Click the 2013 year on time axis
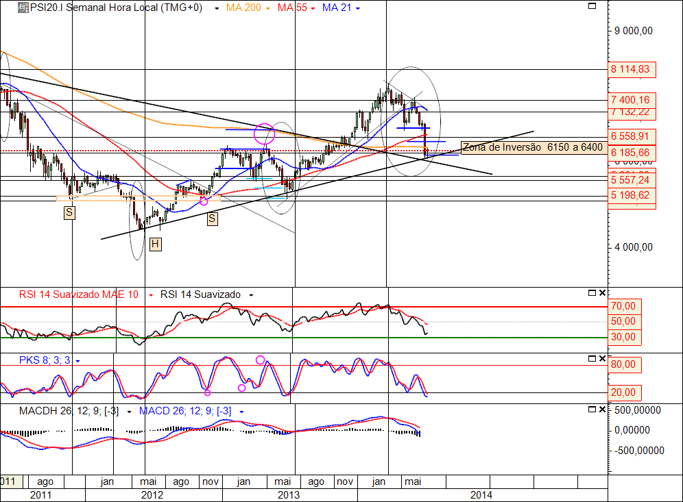 click(289, 495)
